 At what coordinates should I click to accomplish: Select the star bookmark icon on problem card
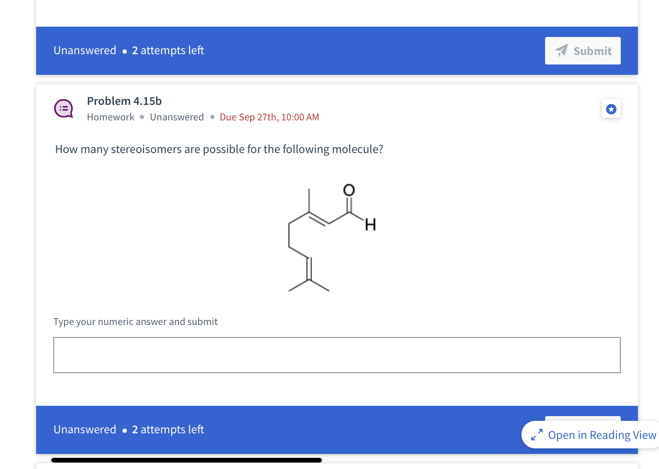pyautogui.click(x=611, y=108)
